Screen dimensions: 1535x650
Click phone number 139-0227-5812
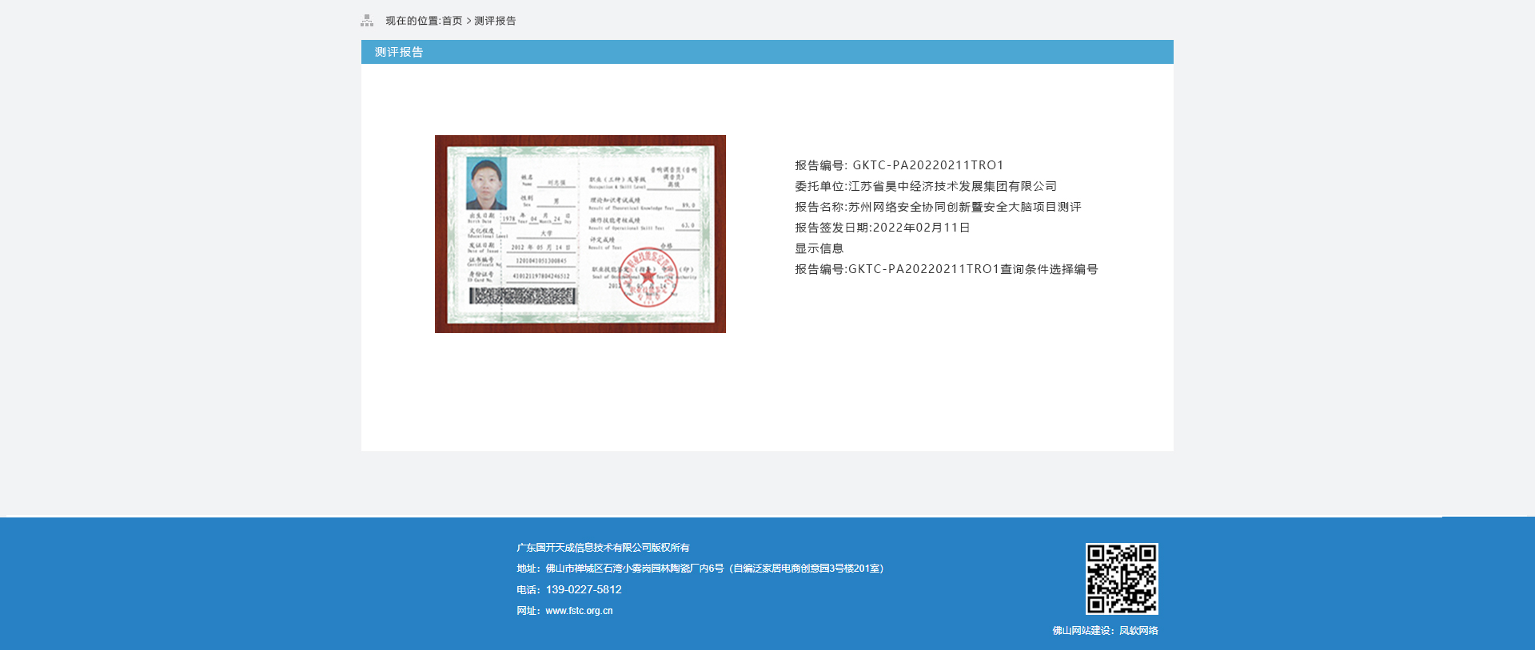584,590
